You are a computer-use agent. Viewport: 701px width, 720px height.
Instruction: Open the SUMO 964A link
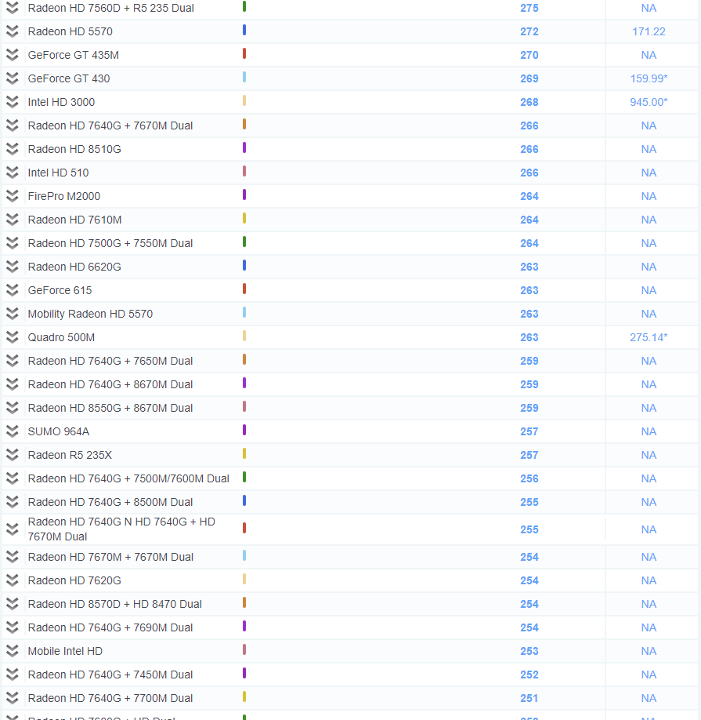coord(59,431)
